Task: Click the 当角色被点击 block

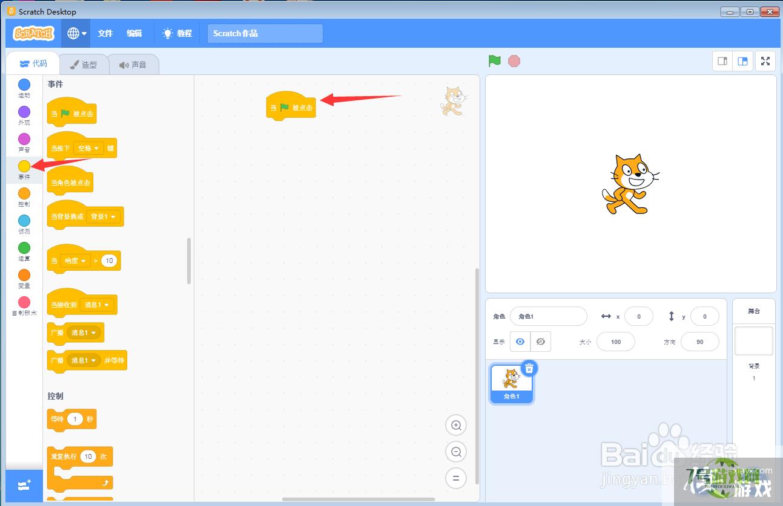Action: [x=71, y=181]
